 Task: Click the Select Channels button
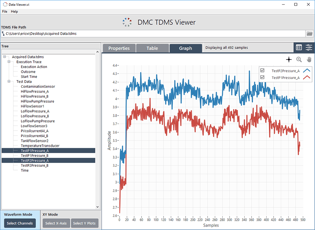tap(20, 223)
